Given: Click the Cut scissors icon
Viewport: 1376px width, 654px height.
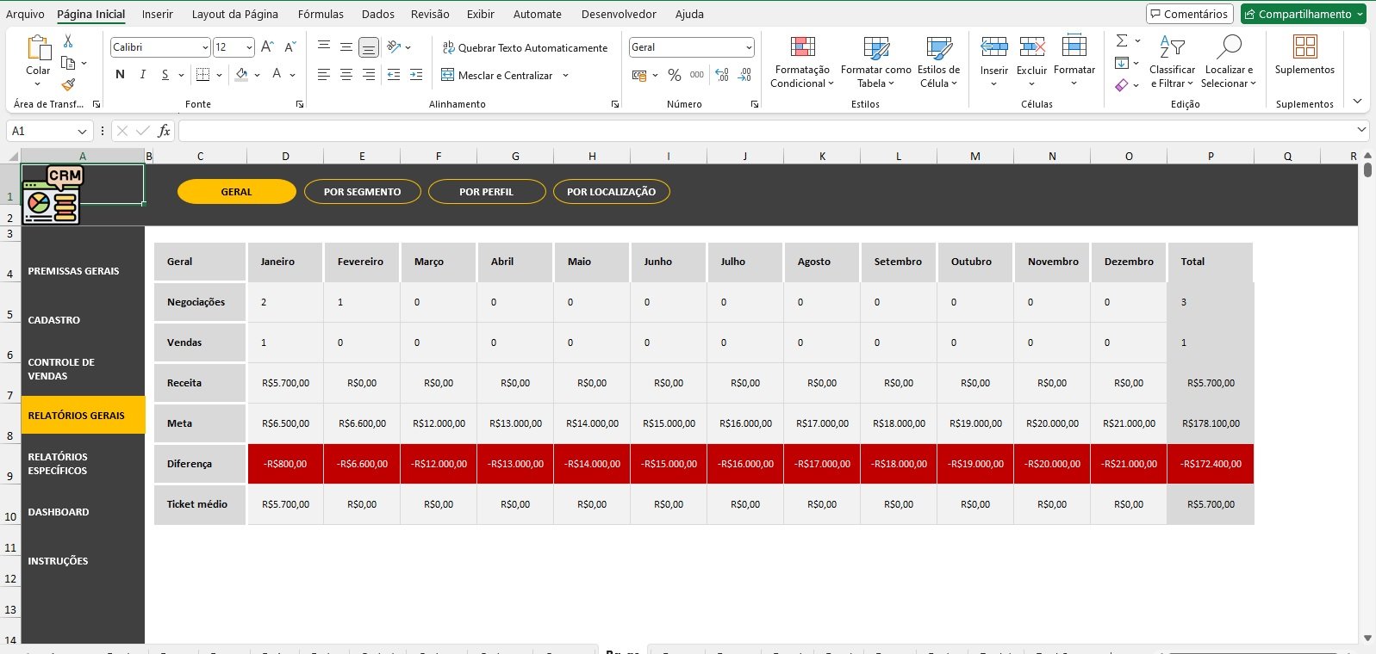Looking at the screenshot, I should pyautogui.click(x=68, y=41).
